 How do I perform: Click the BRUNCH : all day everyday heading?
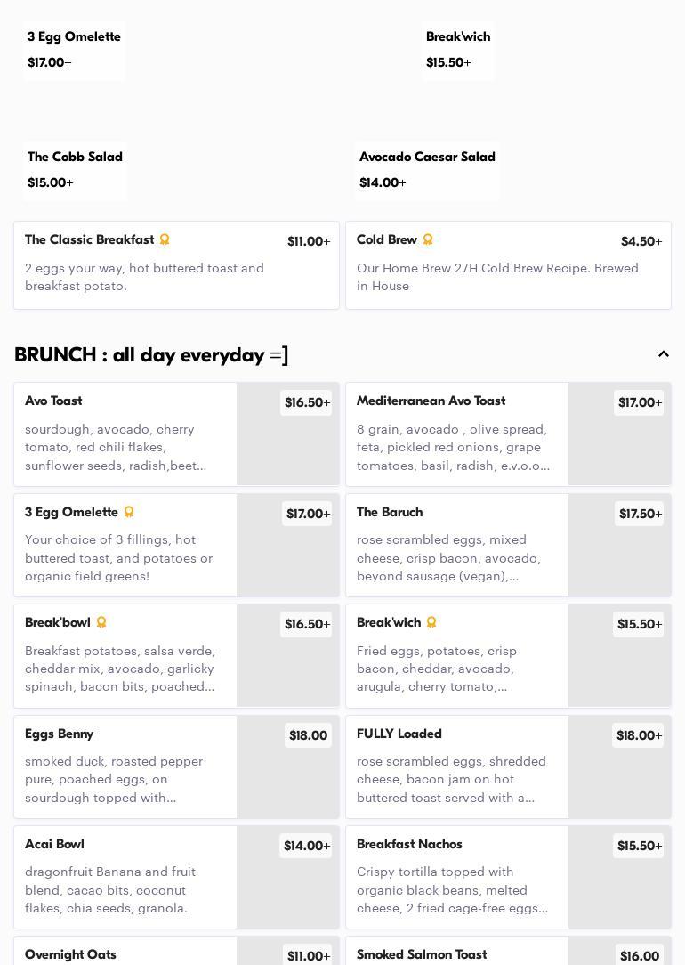[151, 355]
